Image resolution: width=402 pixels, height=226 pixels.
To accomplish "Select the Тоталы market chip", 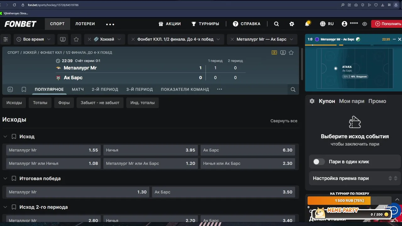I will 40,103.
